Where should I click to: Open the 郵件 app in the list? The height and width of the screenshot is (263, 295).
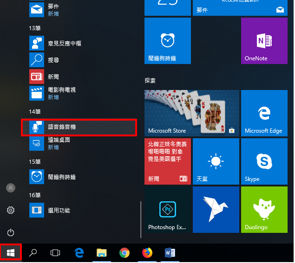tap(80, 10)
